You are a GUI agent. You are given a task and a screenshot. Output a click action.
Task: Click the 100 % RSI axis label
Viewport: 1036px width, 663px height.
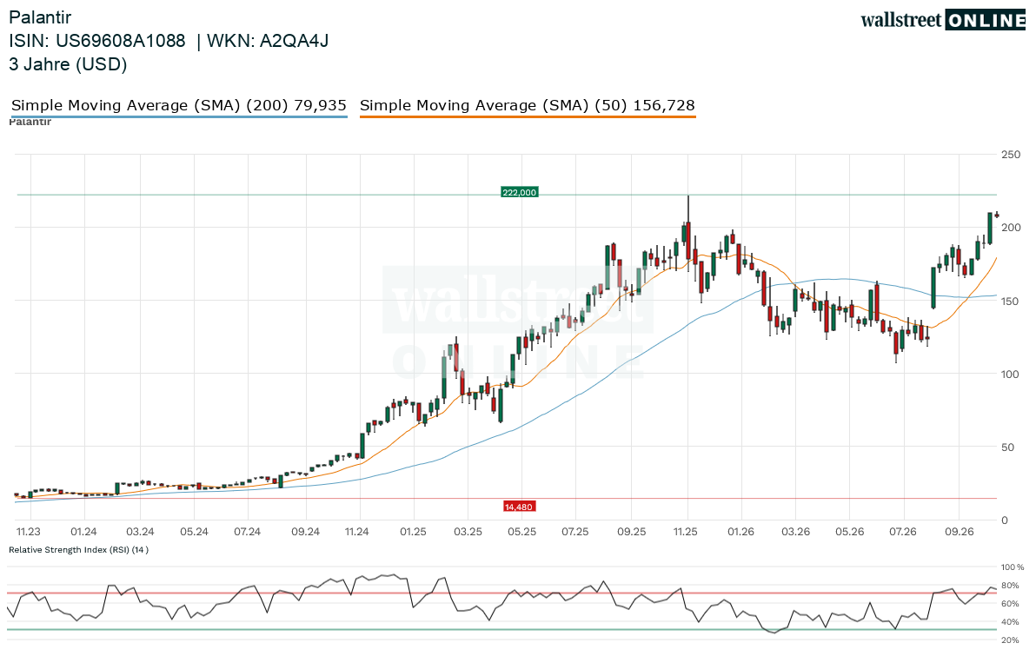coord(1013,567)
